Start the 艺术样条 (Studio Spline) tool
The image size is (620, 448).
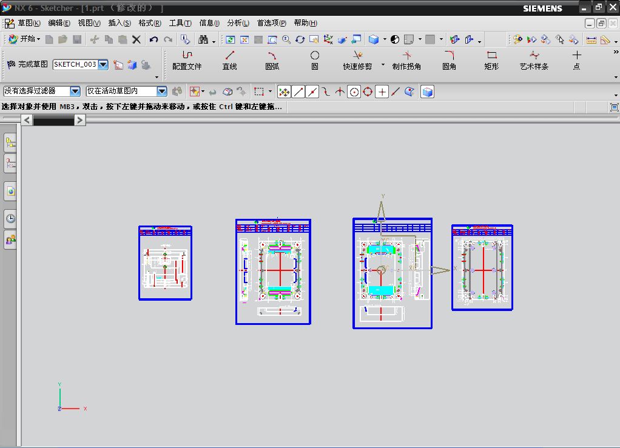[x=534, y=60]
